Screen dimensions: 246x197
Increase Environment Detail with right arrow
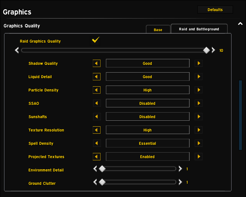click(180, 169)
